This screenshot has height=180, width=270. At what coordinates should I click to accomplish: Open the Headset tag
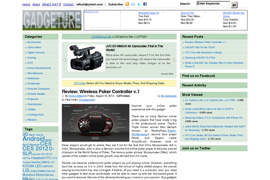pos(37,158)
